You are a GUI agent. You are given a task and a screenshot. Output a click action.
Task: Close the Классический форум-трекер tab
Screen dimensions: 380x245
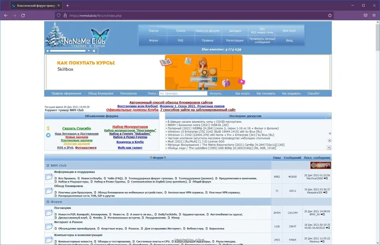coord(58,6)
